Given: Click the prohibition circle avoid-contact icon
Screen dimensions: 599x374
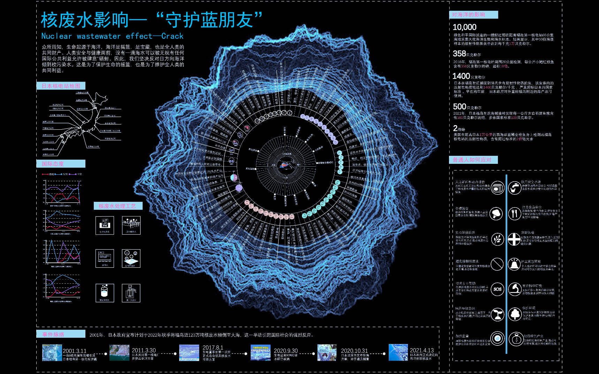Looking at the screenshot, I should 497,264.
